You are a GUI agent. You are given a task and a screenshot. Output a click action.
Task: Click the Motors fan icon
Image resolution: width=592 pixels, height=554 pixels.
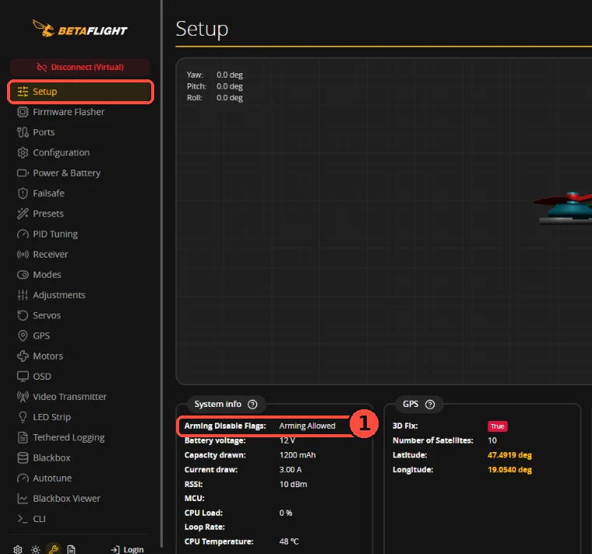pos(23,356)
